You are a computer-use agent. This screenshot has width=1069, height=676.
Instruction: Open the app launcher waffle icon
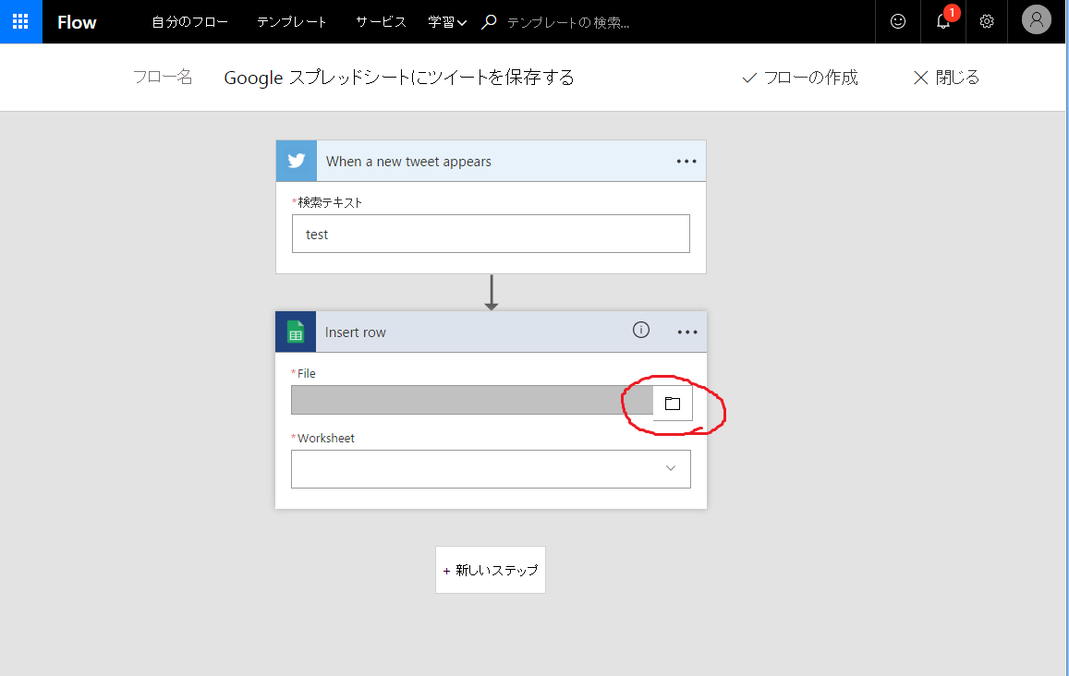pos(20,22)
